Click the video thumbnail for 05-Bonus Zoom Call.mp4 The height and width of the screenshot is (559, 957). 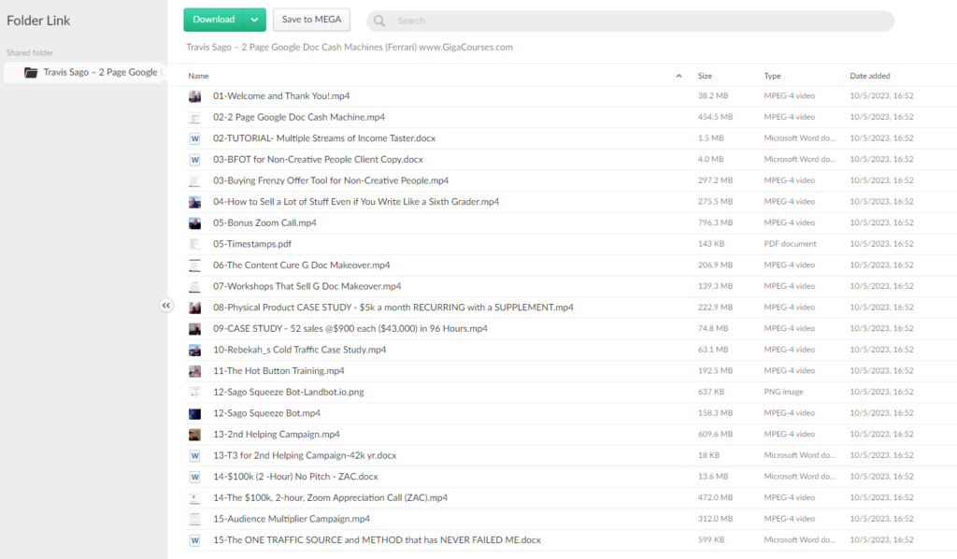195,222
